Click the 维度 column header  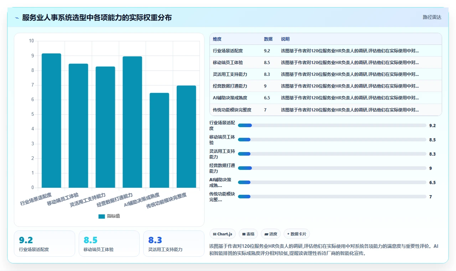[x=217, y=39]
